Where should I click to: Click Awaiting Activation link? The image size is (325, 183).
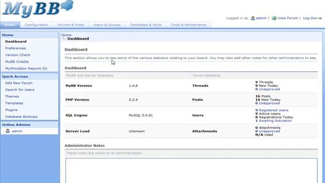[x=275, y=121]
